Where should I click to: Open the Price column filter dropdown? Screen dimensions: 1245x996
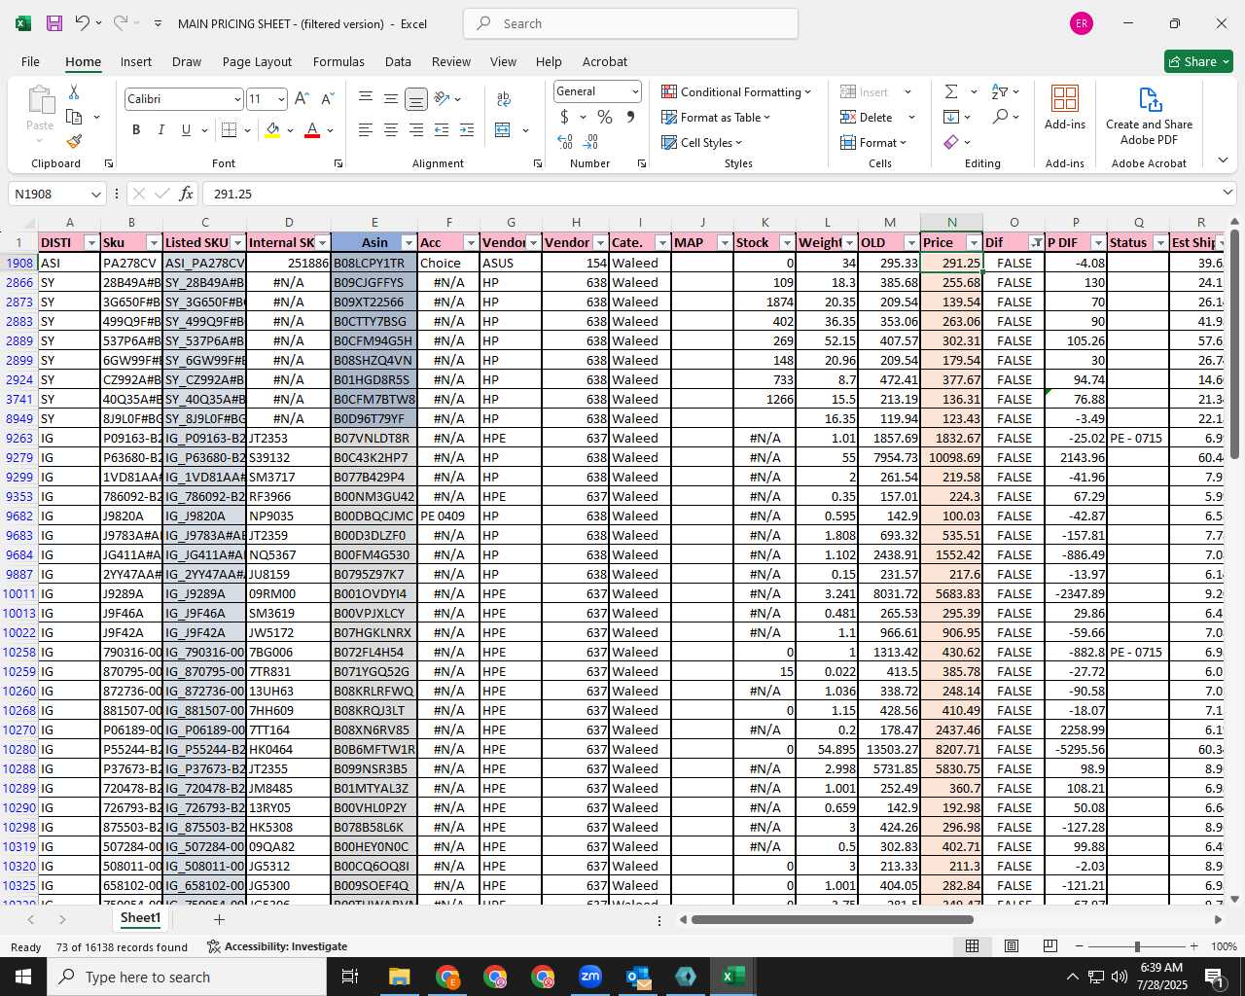pyautogui.click(x=974, y=242)
